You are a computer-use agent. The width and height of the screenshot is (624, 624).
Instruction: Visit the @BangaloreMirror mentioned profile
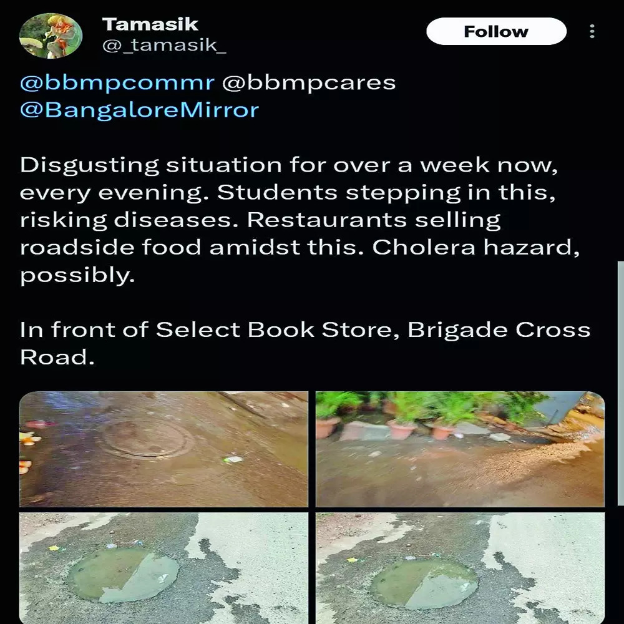click(139, 110)
